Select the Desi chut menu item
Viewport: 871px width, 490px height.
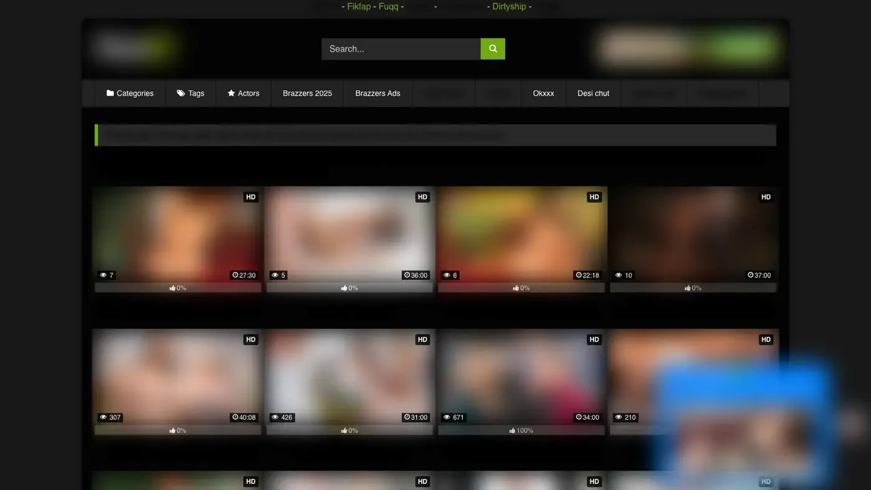tap(594, 93)
